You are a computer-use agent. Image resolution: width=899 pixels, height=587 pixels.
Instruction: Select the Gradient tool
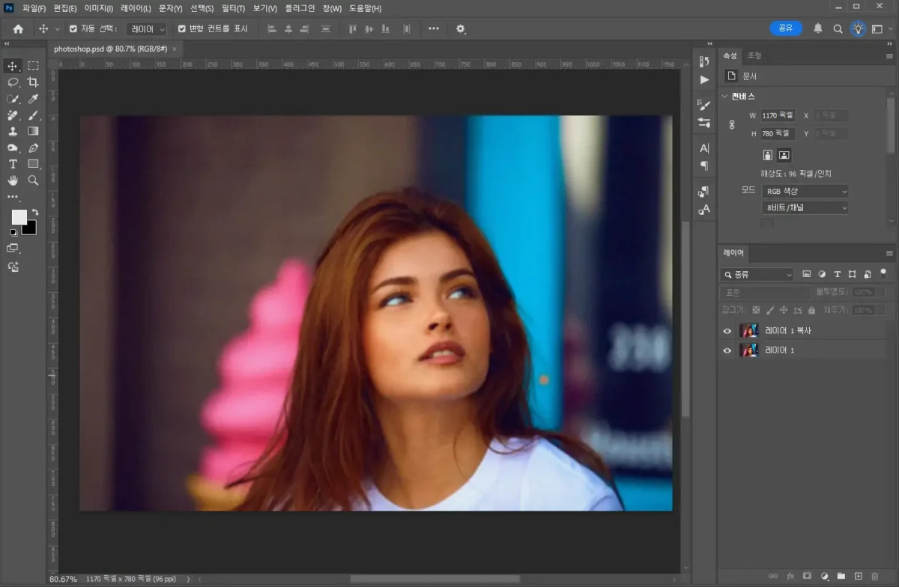click(33, 132)
